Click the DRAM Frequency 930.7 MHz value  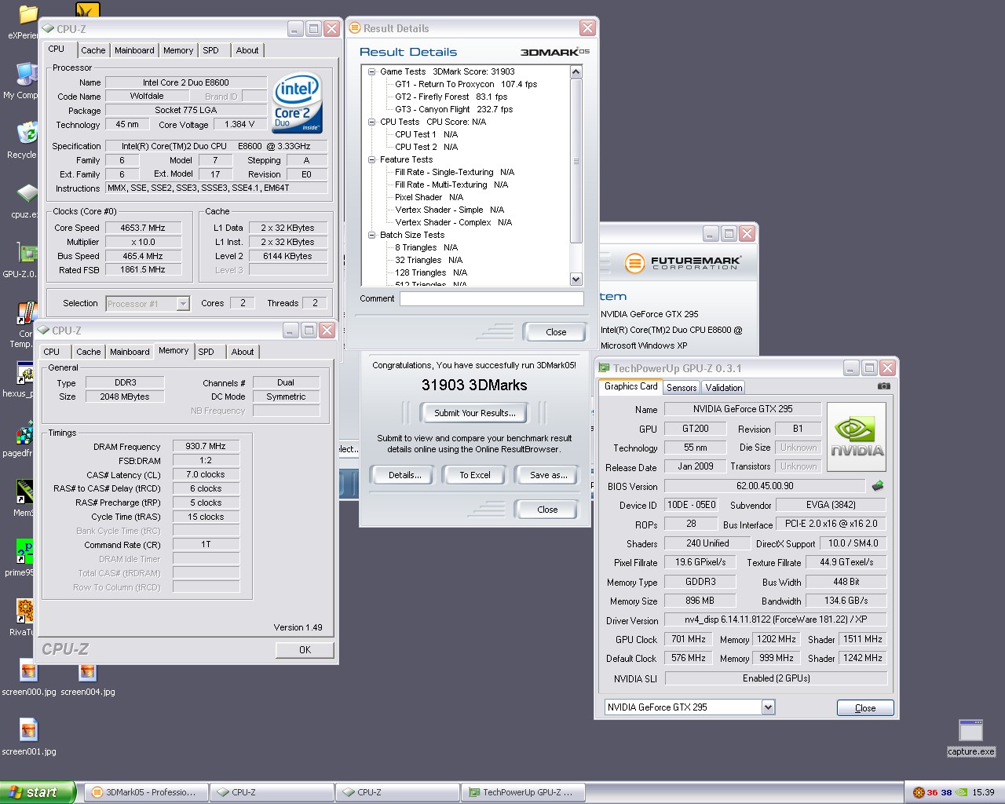(206, 446)
